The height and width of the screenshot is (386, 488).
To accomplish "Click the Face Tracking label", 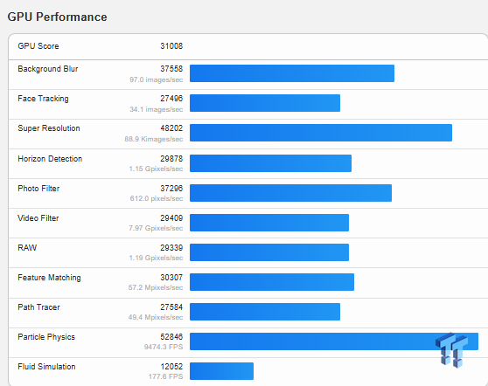I will (43, 99).
